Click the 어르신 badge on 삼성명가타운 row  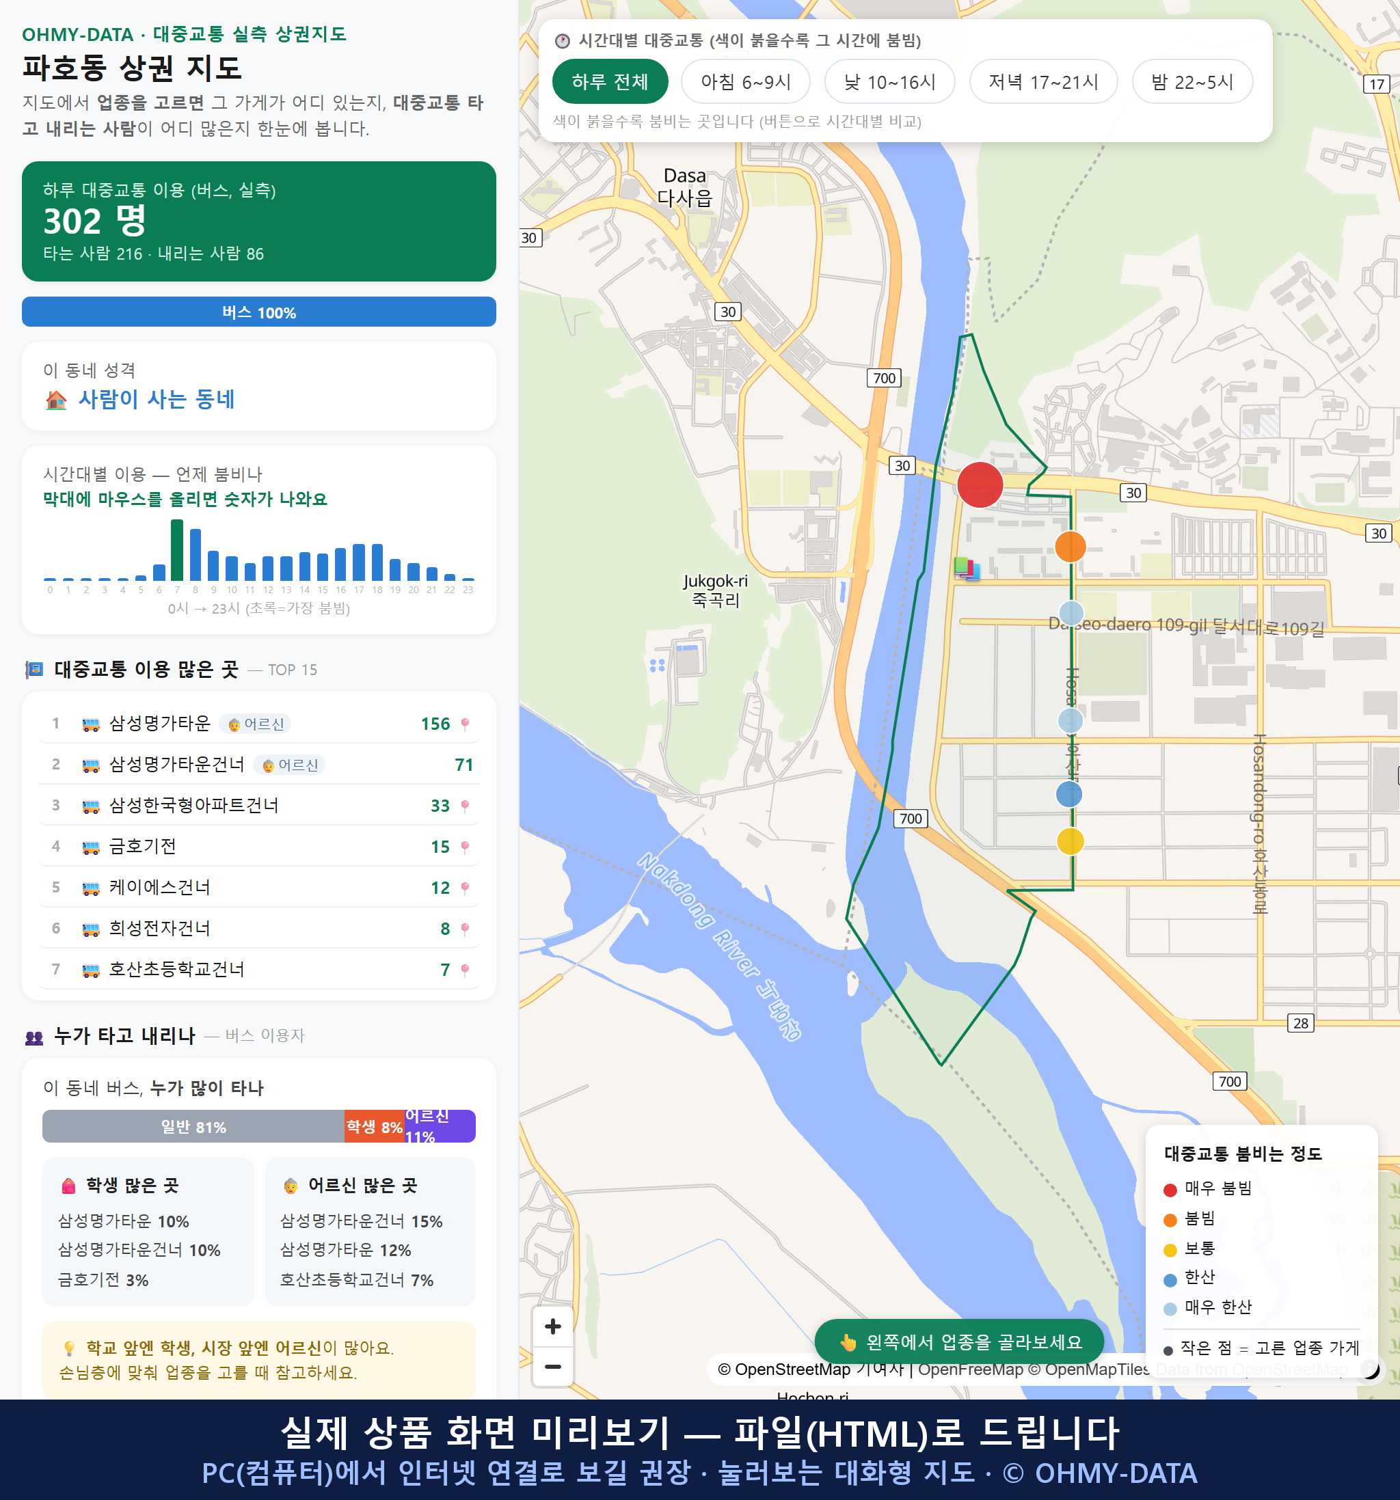255,724
